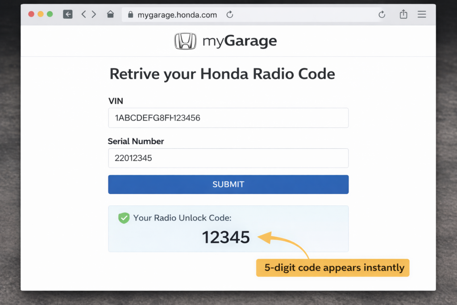
Task: Click the padlock icon in the address bar
Action: 131,14
